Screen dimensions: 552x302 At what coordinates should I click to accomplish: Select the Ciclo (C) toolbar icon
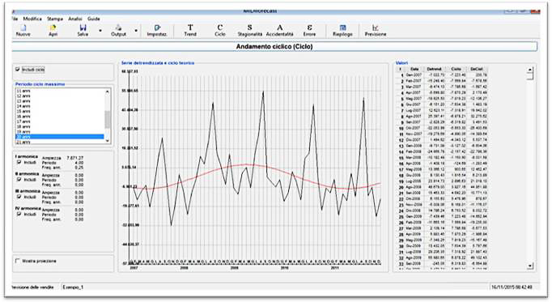[x=220, y=31]
